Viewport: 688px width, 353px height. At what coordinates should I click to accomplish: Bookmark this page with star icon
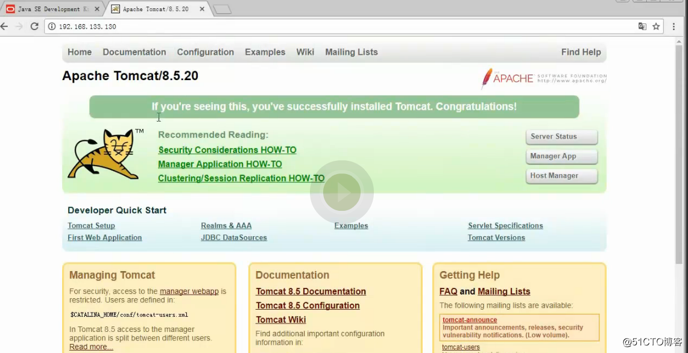click(656, 27)
